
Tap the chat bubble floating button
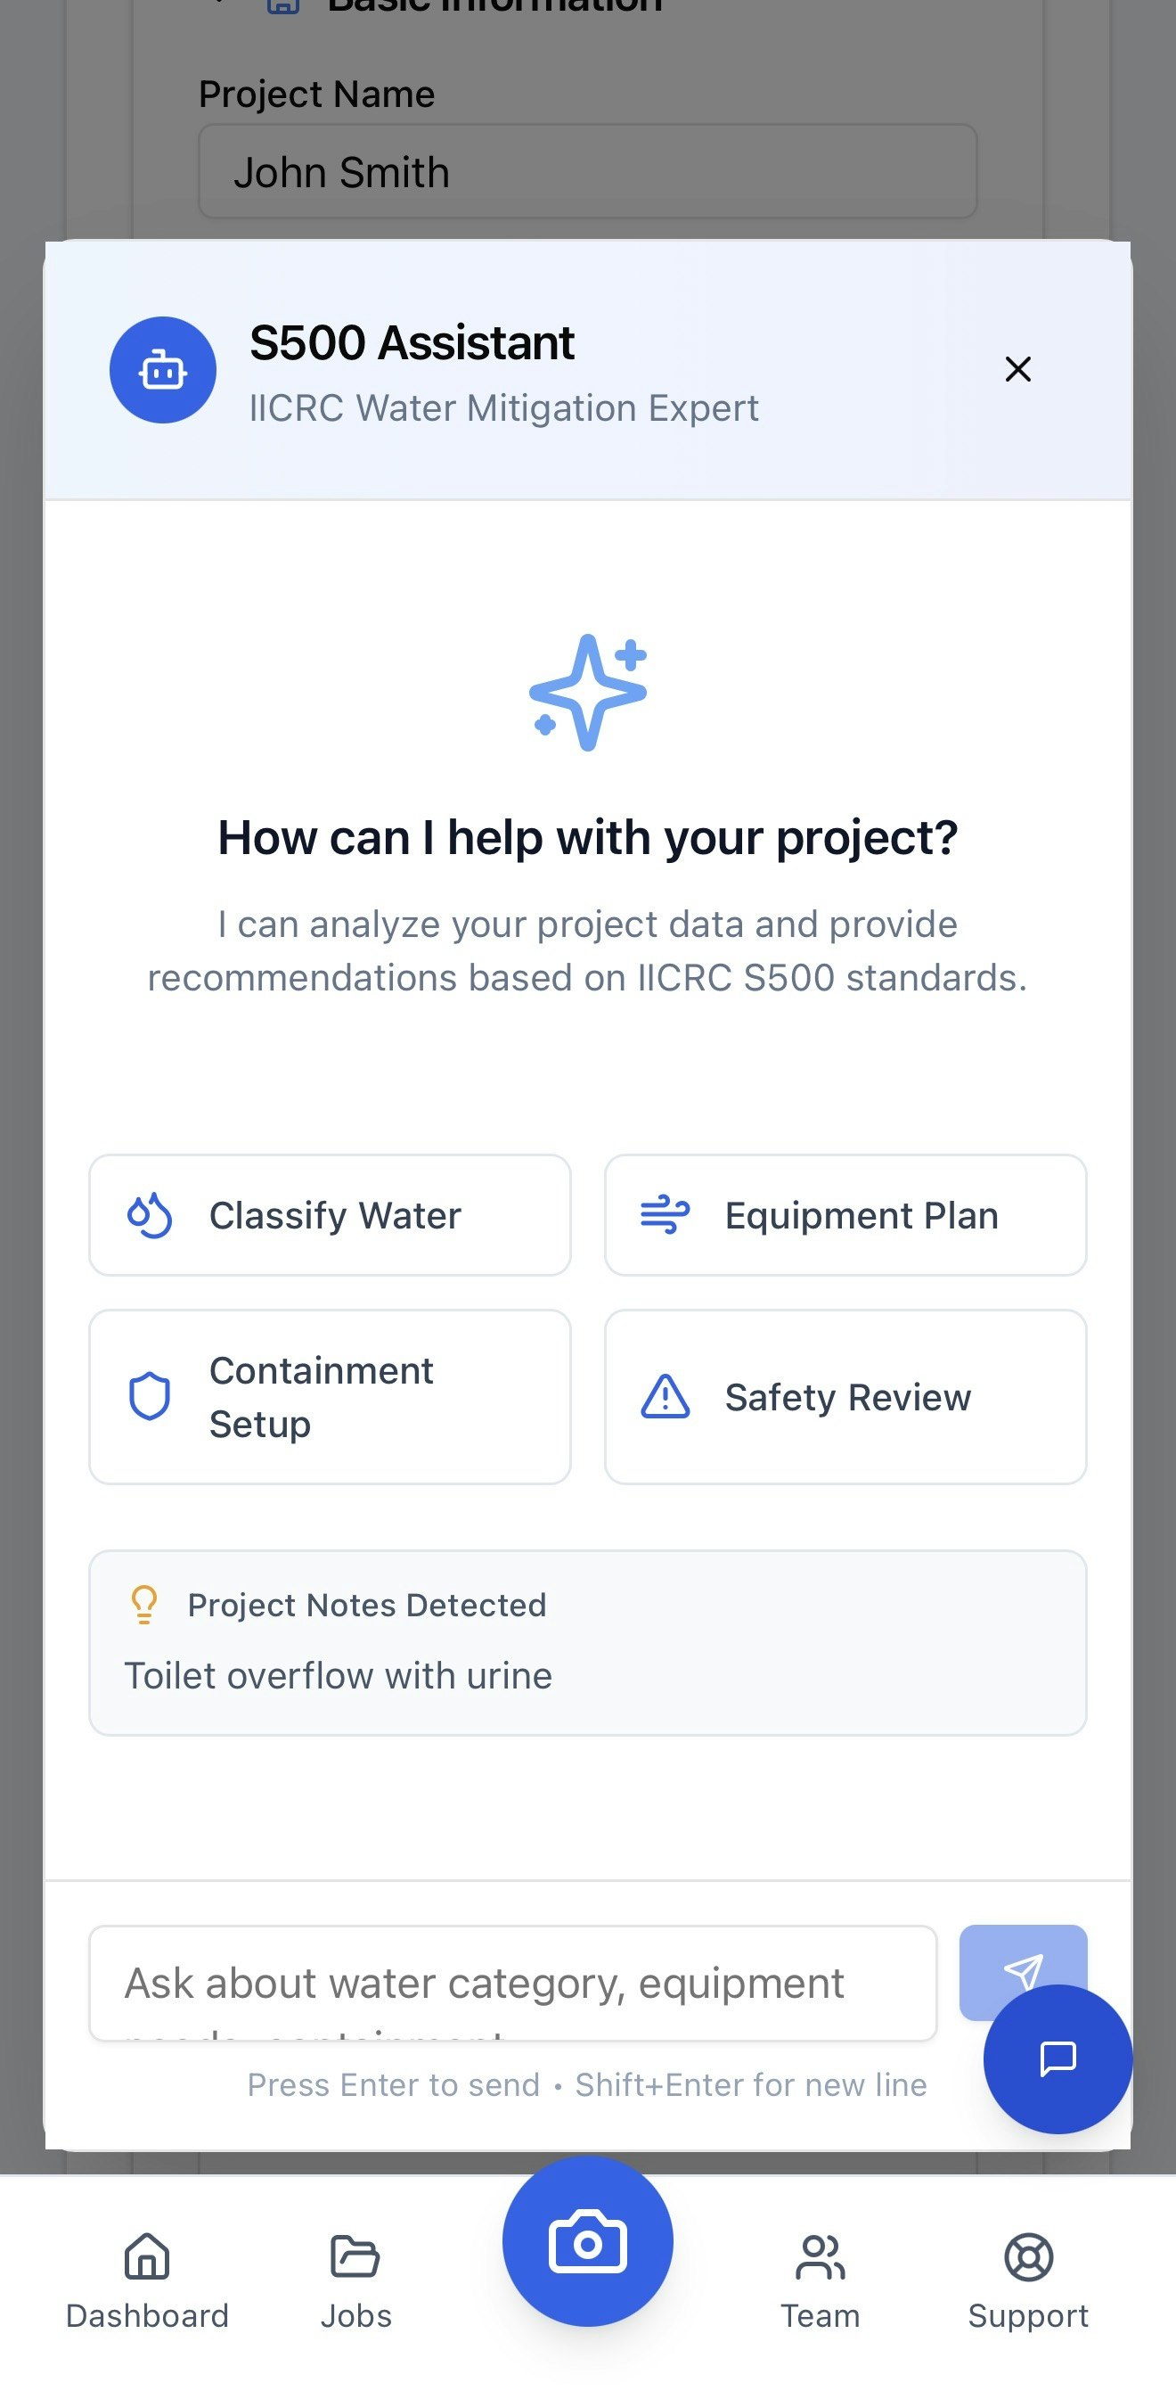[1058, 2057]
